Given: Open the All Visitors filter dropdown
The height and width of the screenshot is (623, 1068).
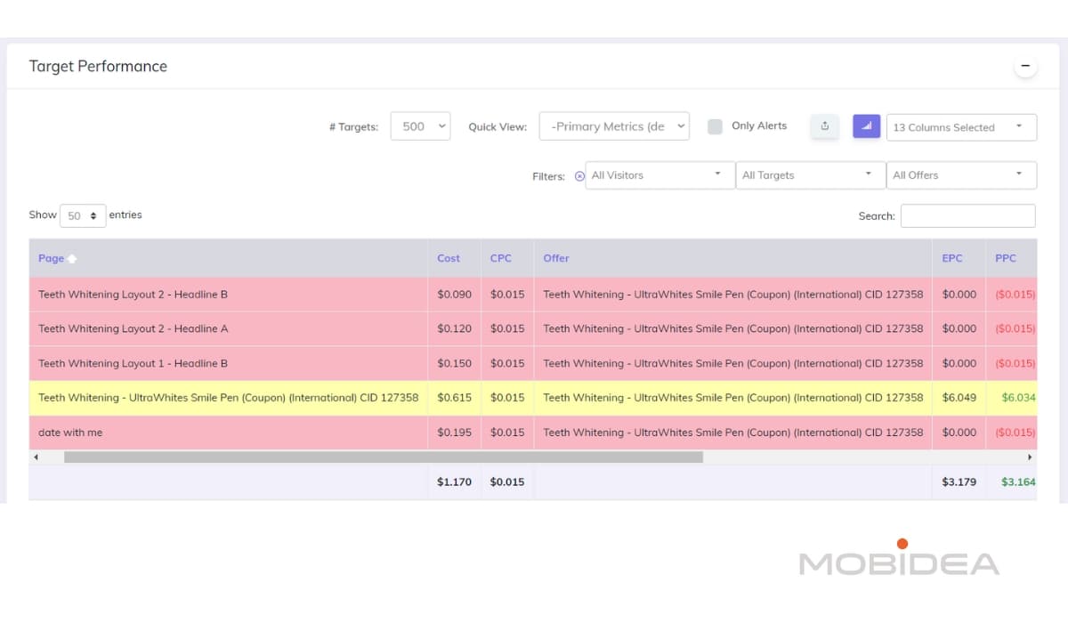Looking at the screenshot, I should click(659, 175).
